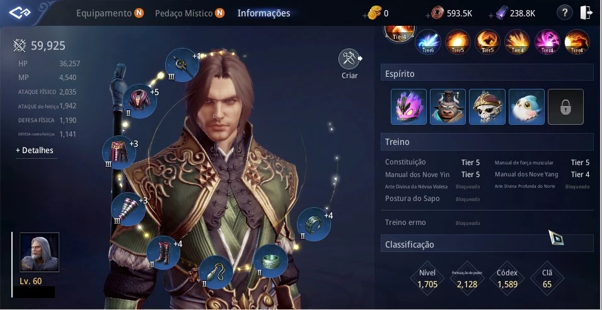The image size is (602, 310).
Task: Add more gold with plus sign
Action: click(365, 15)
